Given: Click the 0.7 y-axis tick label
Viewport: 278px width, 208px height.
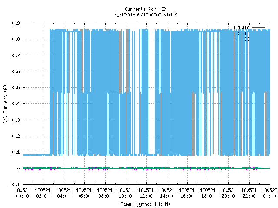Looking at the screenshot, I should [16, 55].
